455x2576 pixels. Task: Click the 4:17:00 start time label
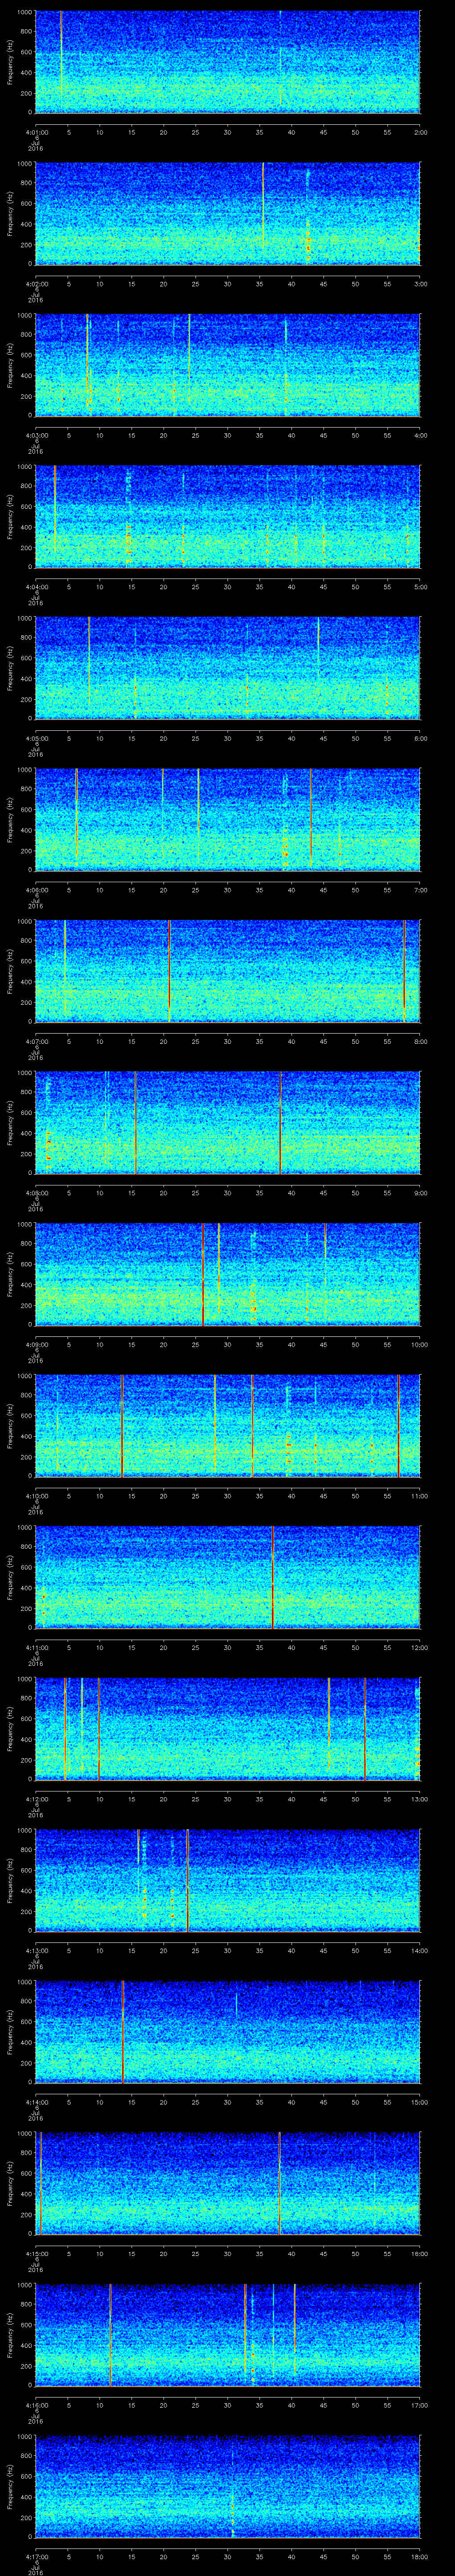pyautogui.click(x=36, y=2557)
